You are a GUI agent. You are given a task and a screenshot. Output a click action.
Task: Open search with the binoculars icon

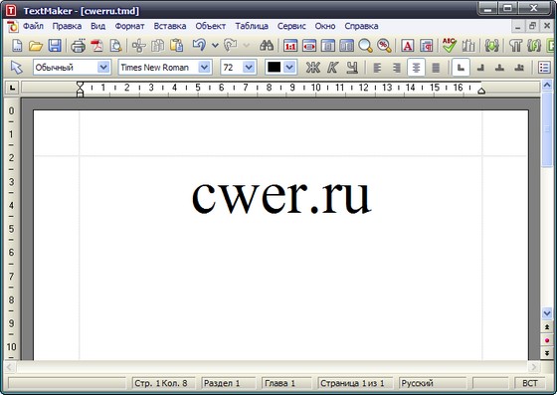(267, 46)
